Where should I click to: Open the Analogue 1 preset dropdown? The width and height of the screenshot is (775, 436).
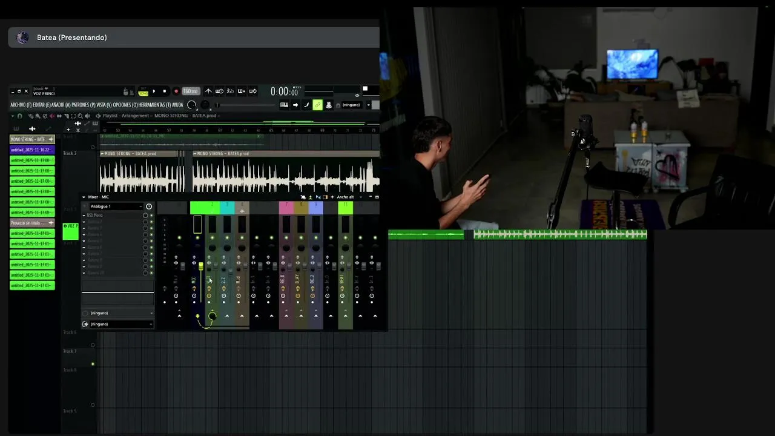[x=116, y=206]
